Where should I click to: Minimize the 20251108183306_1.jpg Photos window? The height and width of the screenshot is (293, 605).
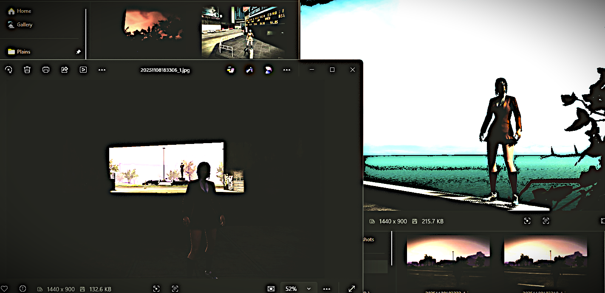(312, 70)
